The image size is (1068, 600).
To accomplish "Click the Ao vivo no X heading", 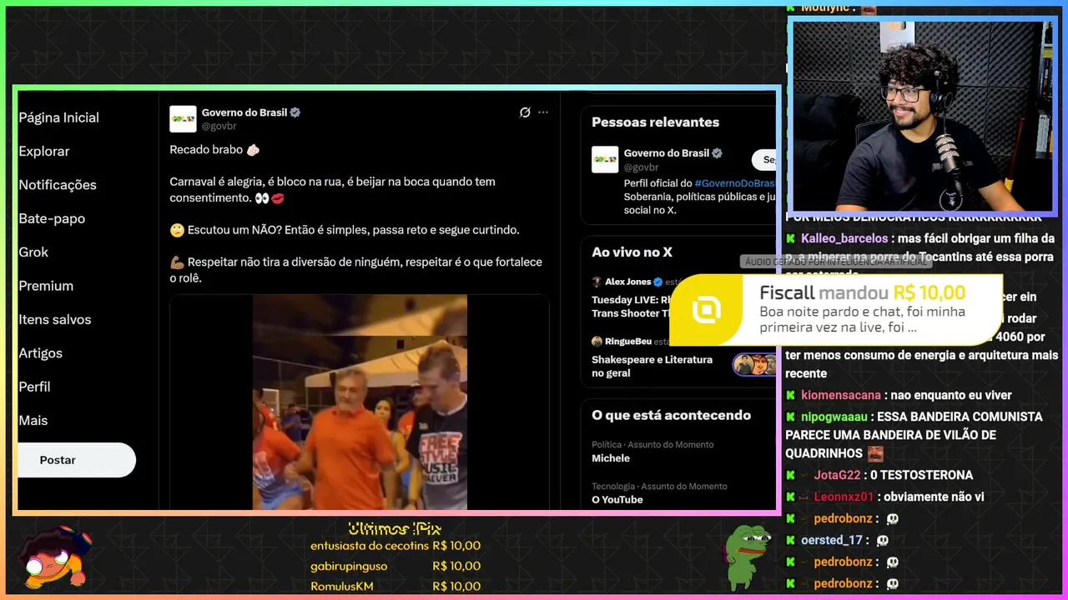I will (632, 252).
